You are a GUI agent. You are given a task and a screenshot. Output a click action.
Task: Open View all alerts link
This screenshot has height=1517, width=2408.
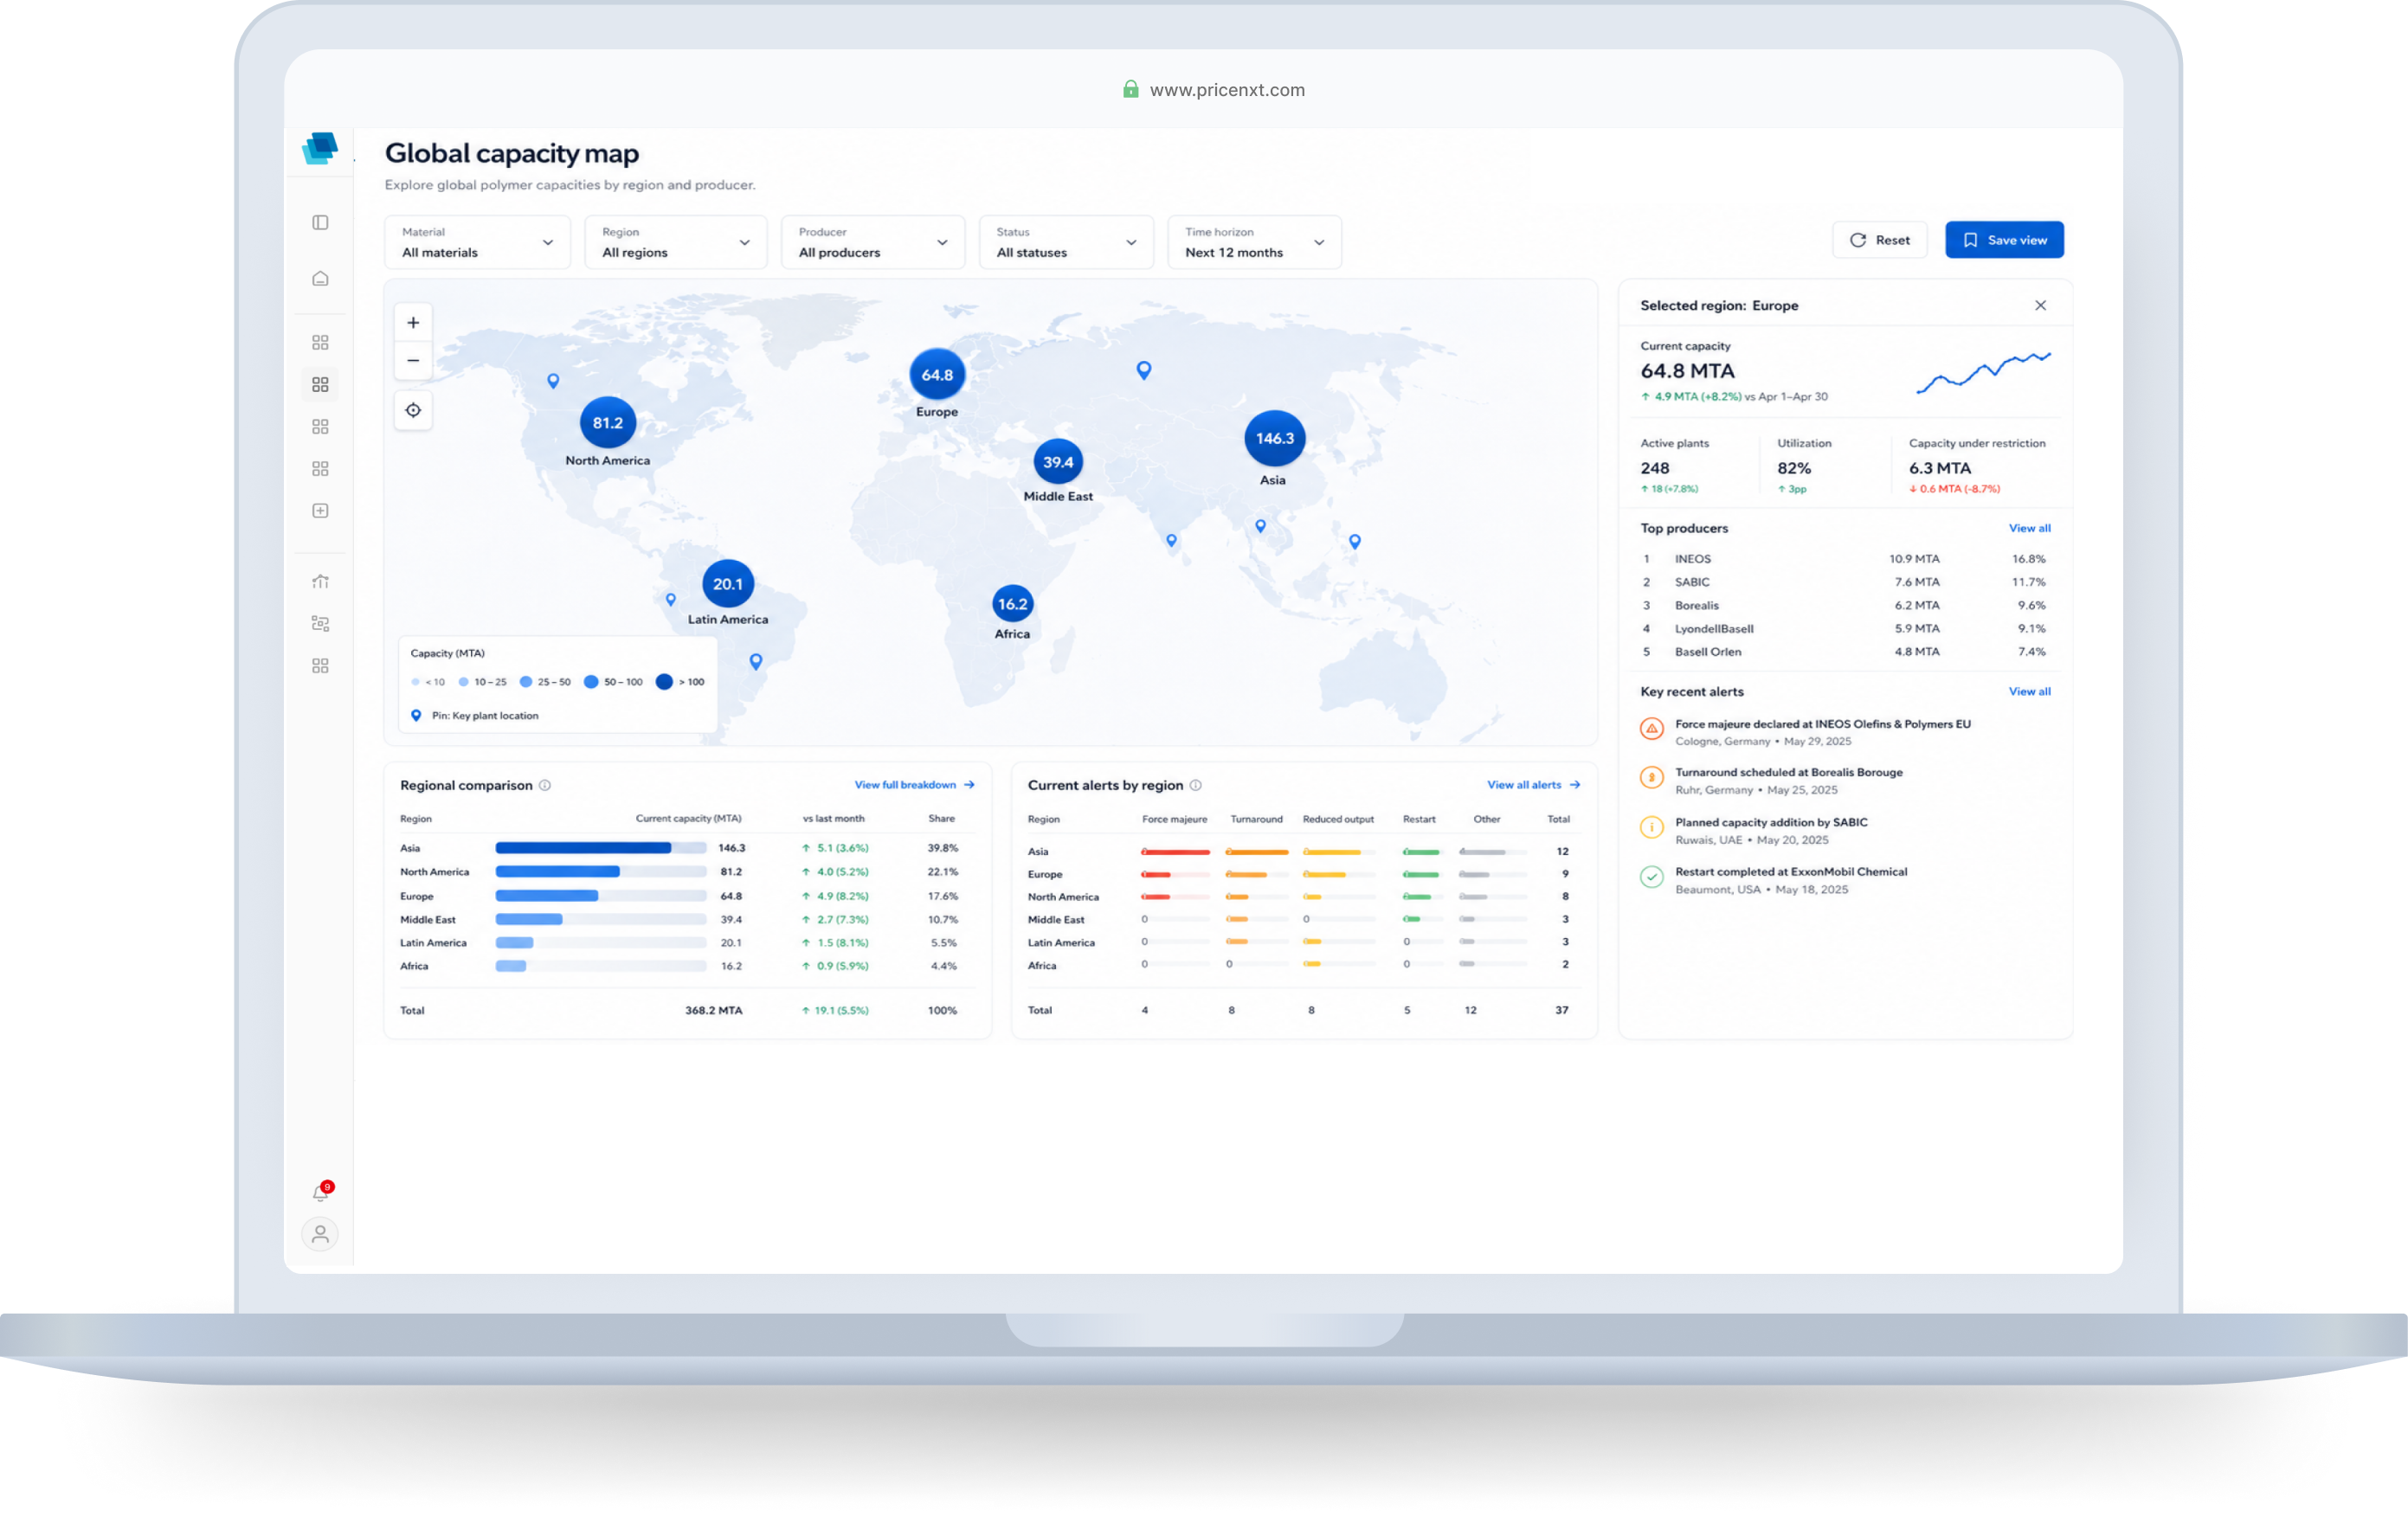pyautogui.click(x=1533, y=785)
